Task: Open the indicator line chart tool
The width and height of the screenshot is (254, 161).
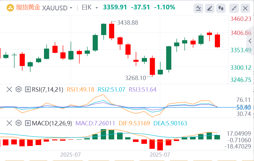Action: point(198,8)
